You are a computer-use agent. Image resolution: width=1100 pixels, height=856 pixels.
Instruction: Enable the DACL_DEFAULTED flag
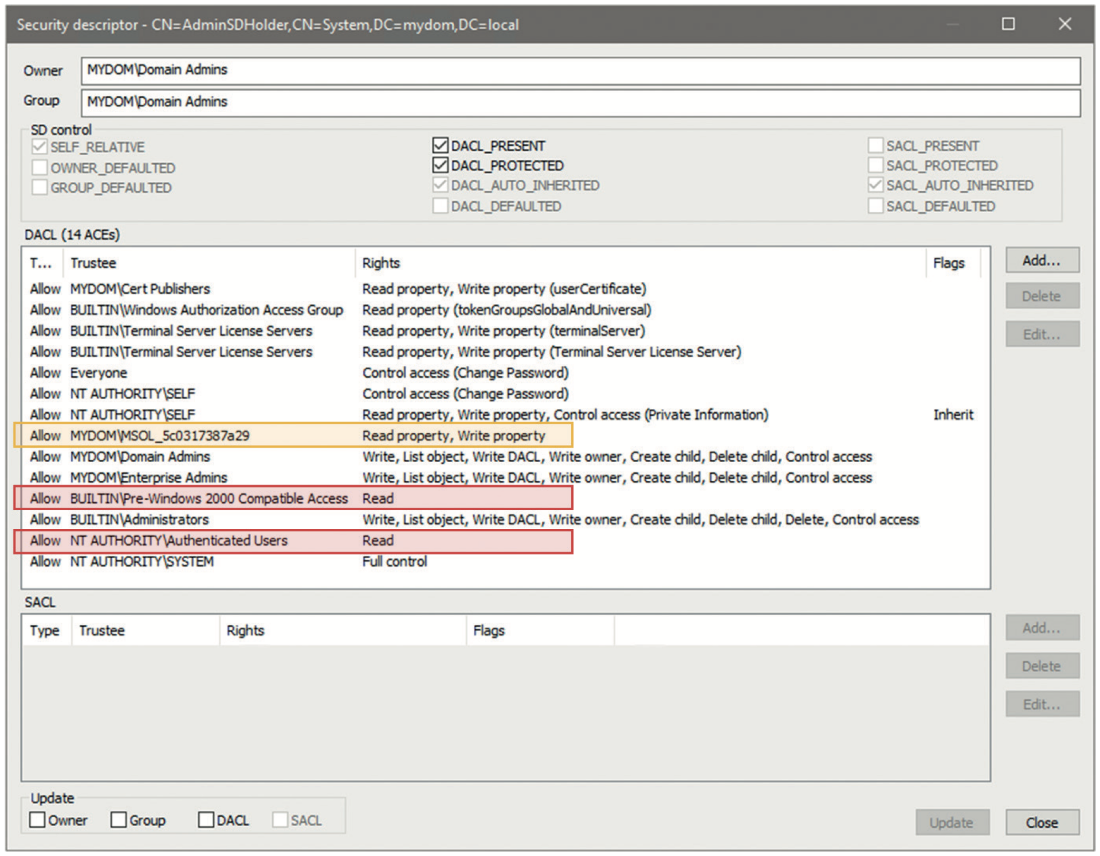coord(441,206)
